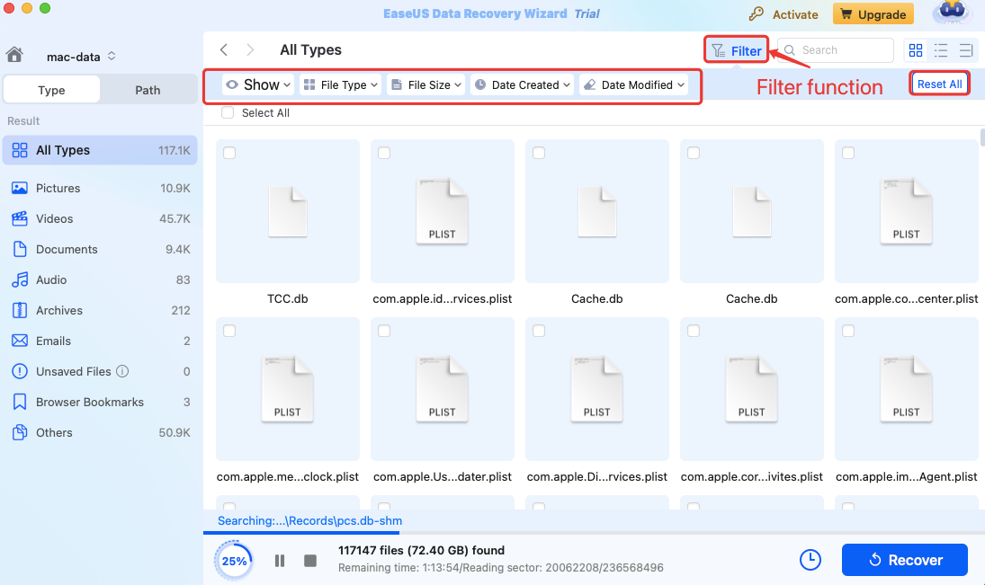Switch to grid thumbnail view
The height and width of the screenshot is (585, 985).
click(916, 50)
